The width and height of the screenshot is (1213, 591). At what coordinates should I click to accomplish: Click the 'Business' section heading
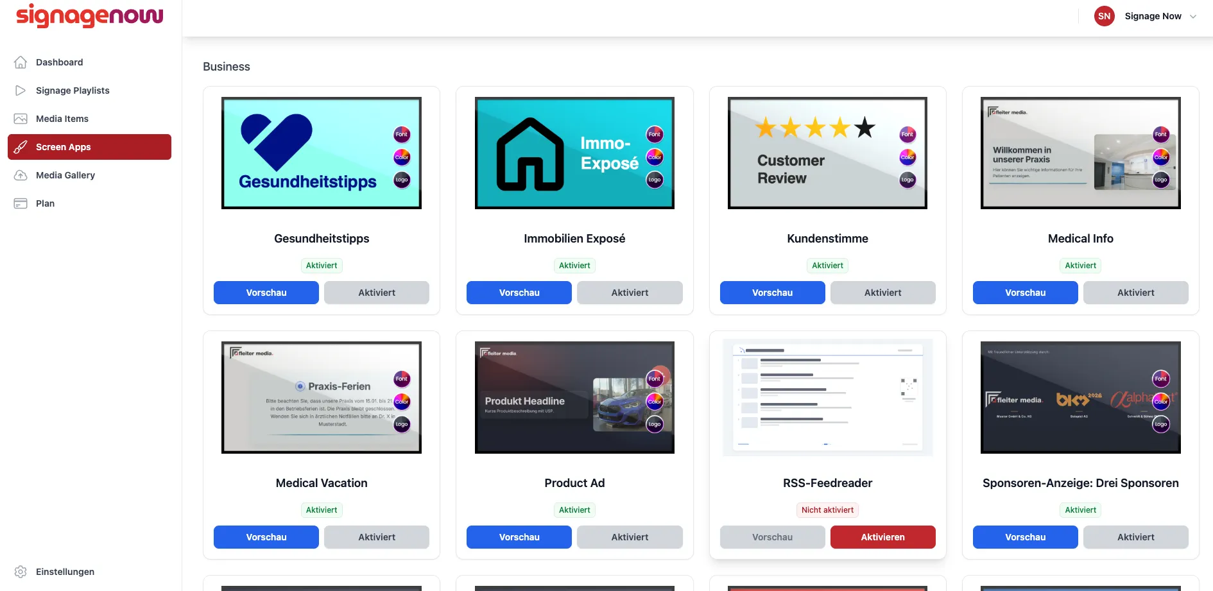point(227,67)
